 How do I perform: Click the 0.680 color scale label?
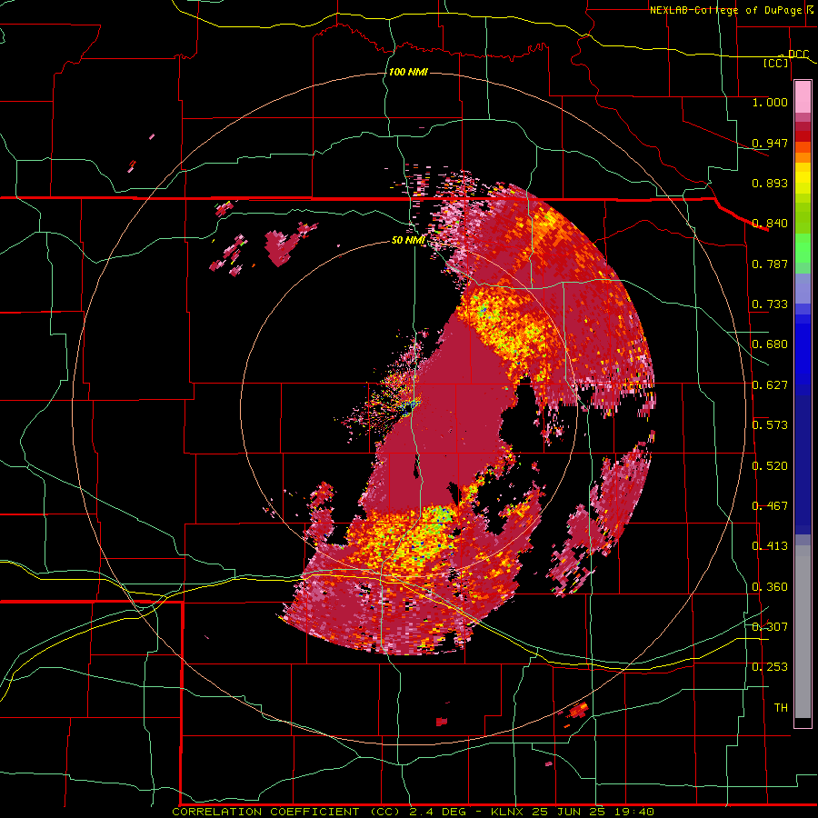click(770, 344)
